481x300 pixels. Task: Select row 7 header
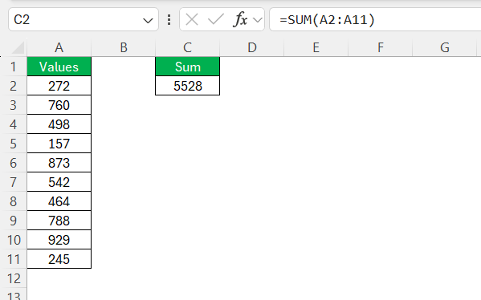[x=13, y=182]
